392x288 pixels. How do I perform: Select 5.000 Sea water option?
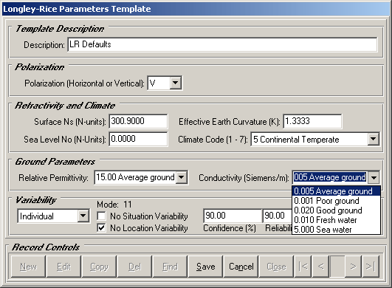336,229
